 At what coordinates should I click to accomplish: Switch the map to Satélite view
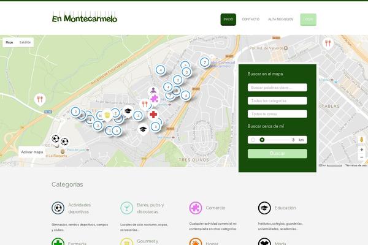(25, 42)
